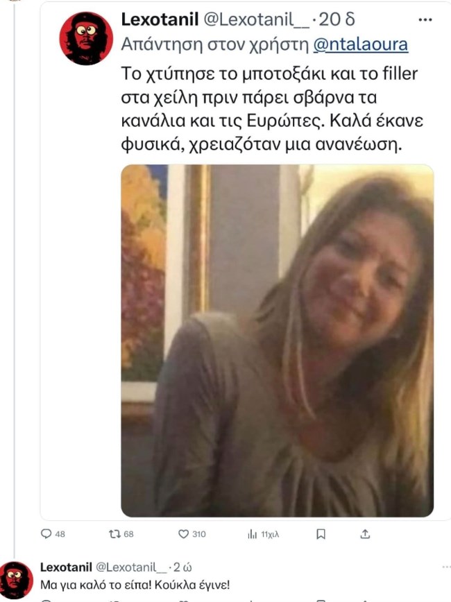Click the small Lexotanil avatar on the reply

(16, 579)
